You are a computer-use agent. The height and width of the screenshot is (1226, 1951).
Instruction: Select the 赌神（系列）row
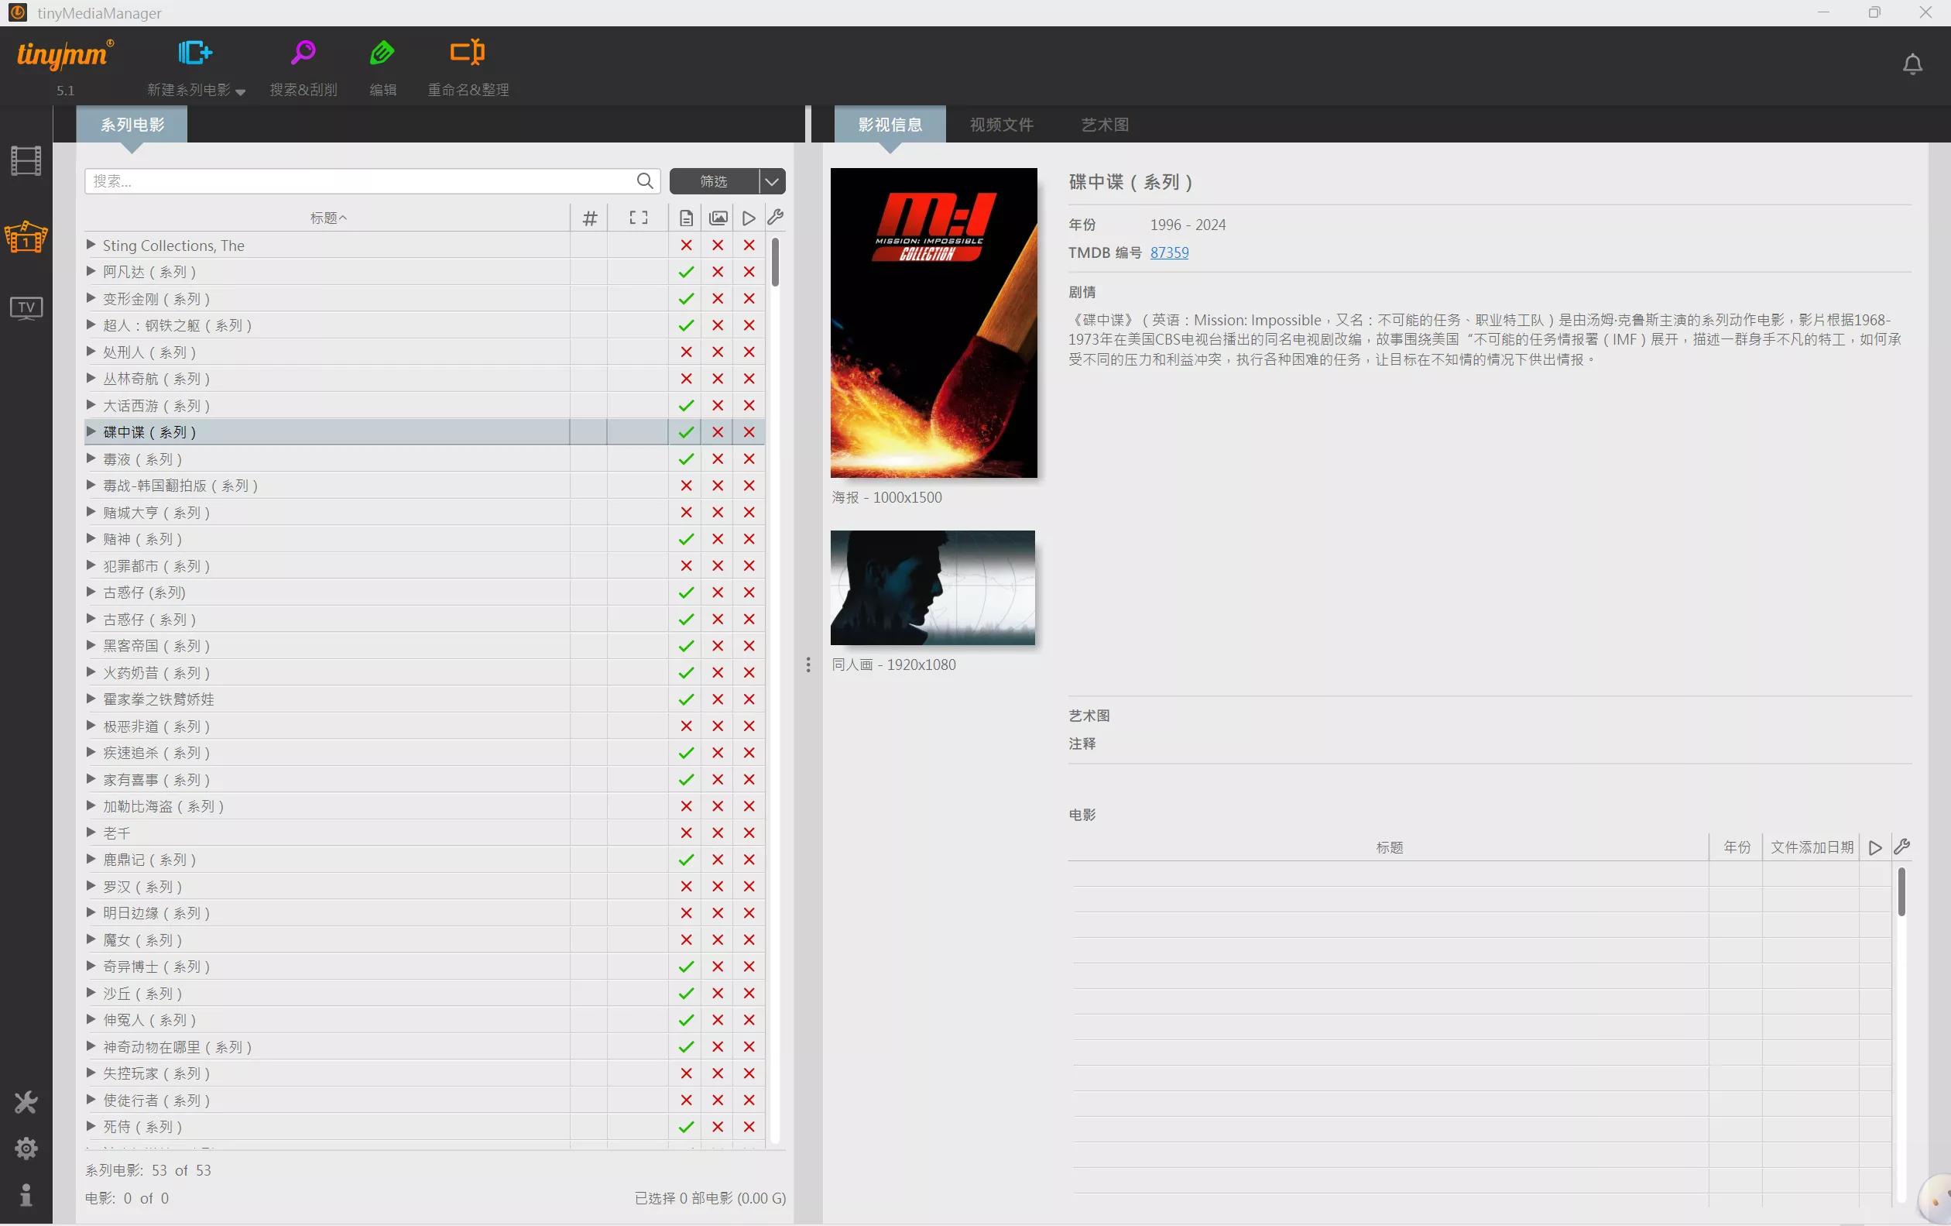pyautogui.click(x=425, y=540)
